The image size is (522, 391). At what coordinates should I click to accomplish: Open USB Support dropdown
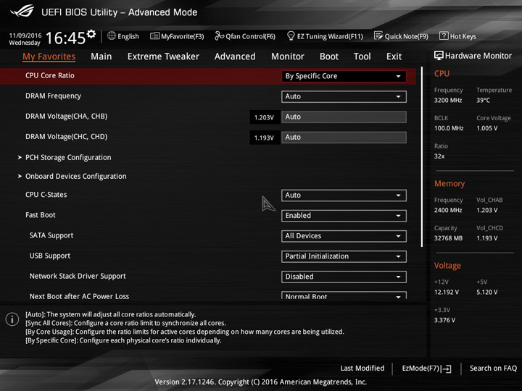click(x=344, y=256)
